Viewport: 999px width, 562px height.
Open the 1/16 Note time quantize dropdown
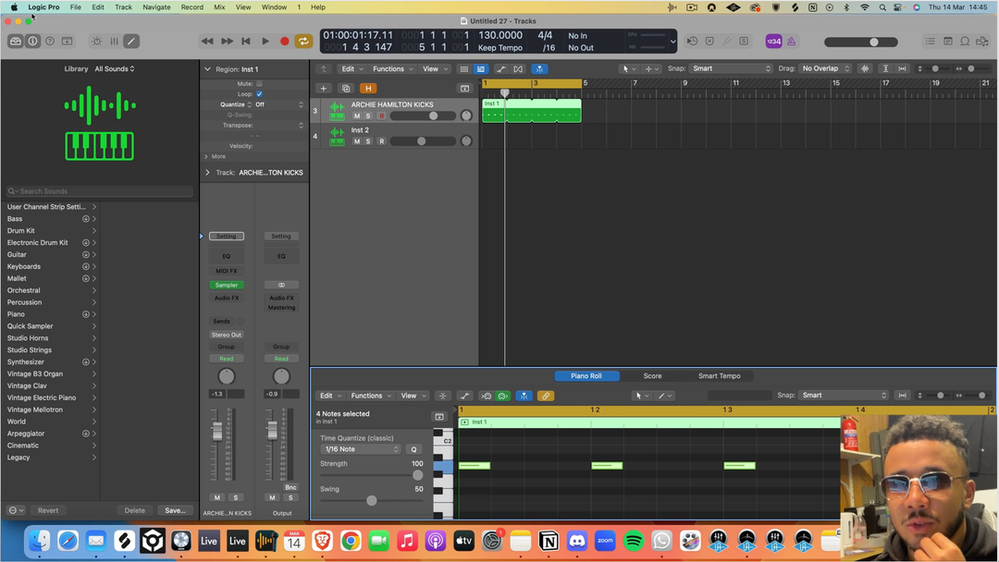360,449
